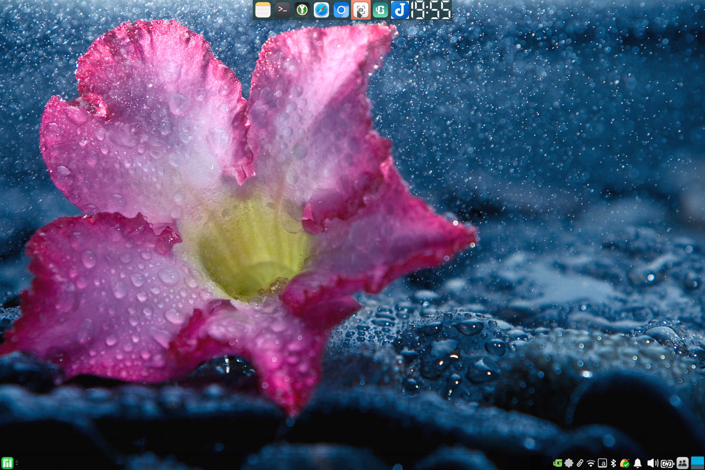Image resolution: width=705 pixels, height=470 pixels.
Task: Launch the Terminal from the dock
Action: (282, 10)
